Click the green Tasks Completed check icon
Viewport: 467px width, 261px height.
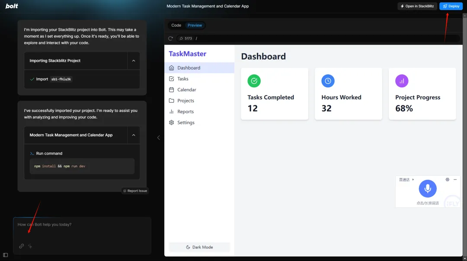pos(254,81)
